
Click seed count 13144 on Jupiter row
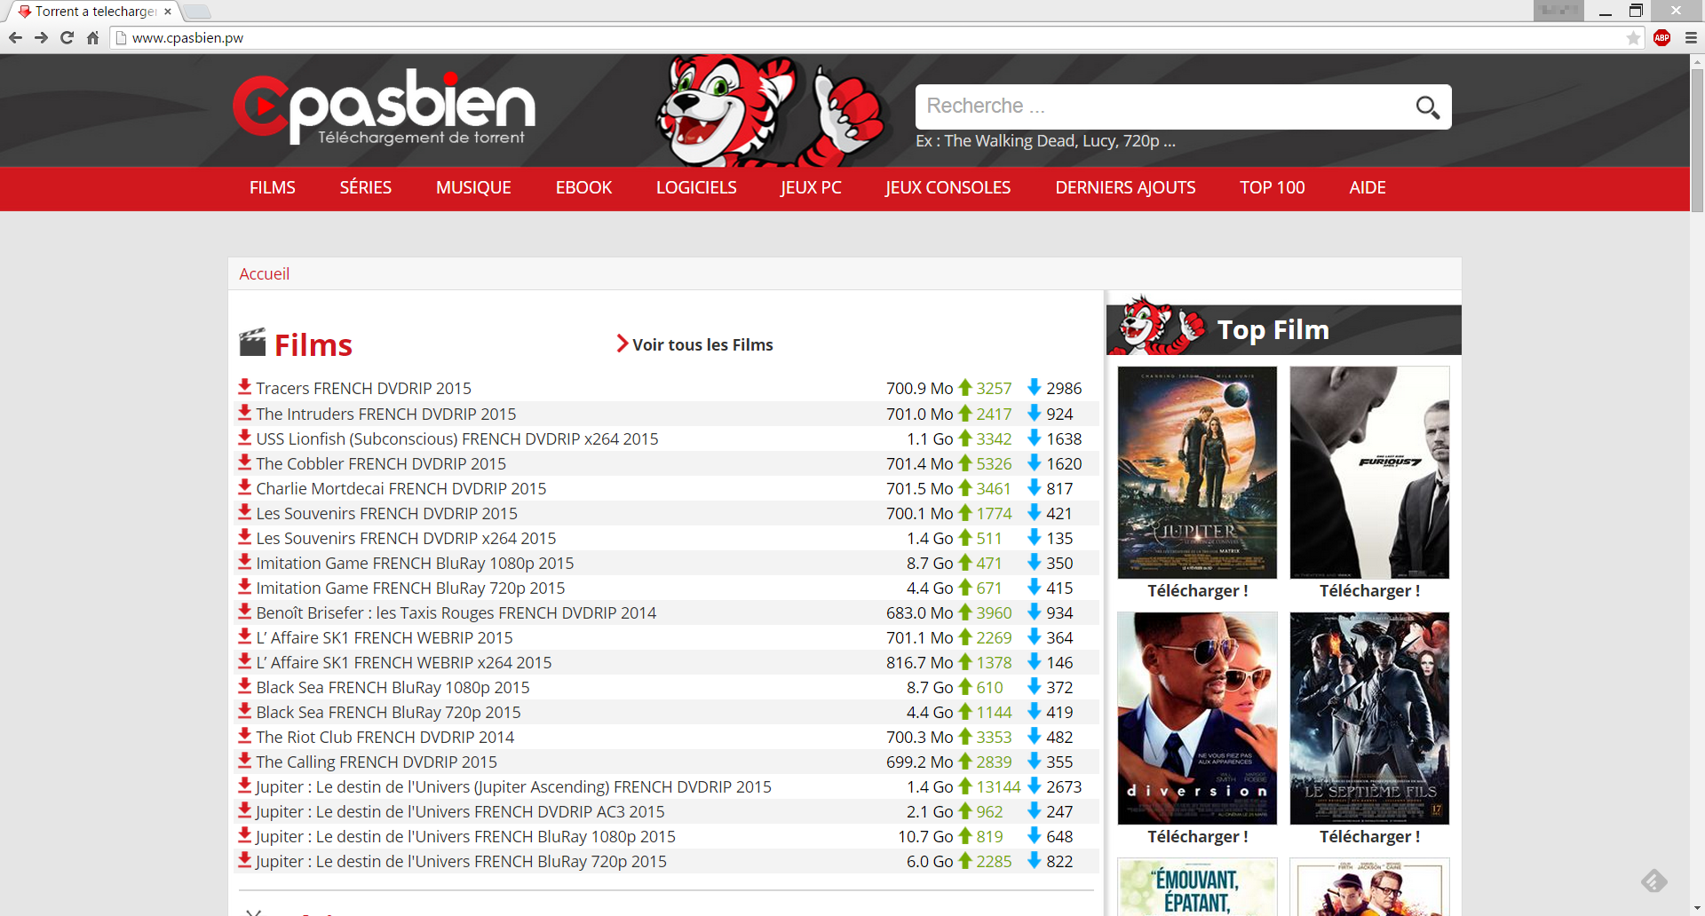click(x=999, y=786)
